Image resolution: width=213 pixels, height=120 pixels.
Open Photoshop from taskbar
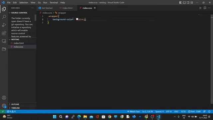(140, 117)
